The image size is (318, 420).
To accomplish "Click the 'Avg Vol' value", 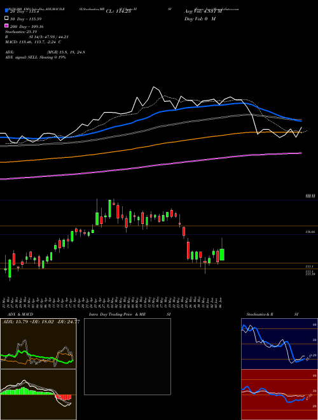I will click(x=204, y=11).
